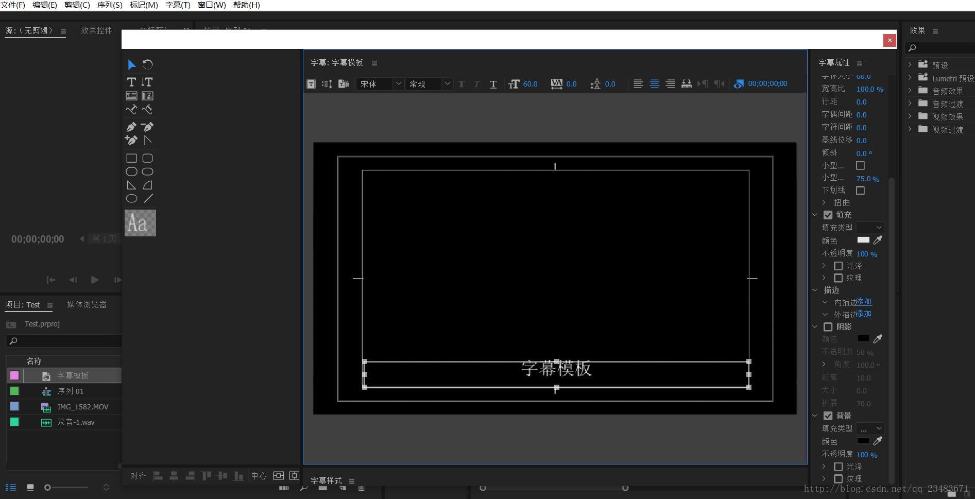Select the Rectangle shape tool
Image resolution: width=975 pixels, height=499 pixels.
pos(131,158)
